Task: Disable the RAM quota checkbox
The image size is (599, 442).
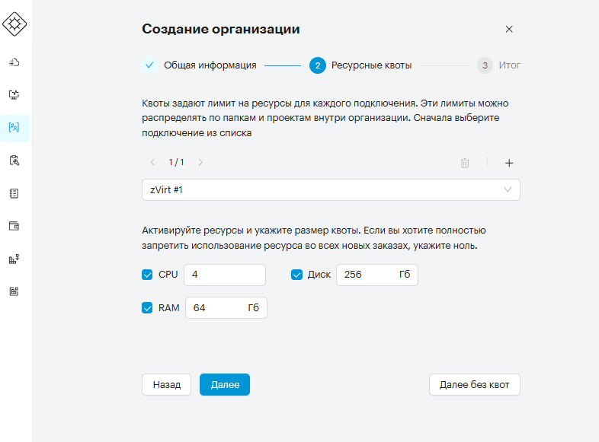Action: click(x=147, y=308)
